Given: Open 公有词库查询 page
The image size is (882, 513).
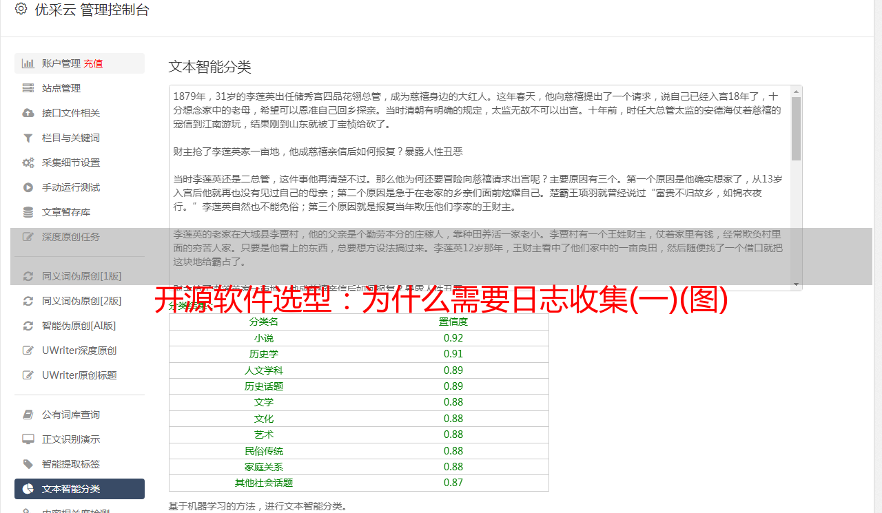Looking at the screenshot, I should (x=79, y=415).
